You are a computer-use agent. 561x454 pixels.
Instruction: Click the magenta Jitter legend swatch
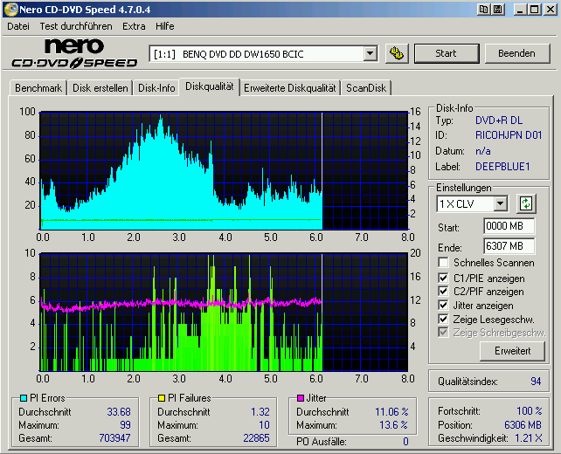pyautogui.click(x=300, y=398)
